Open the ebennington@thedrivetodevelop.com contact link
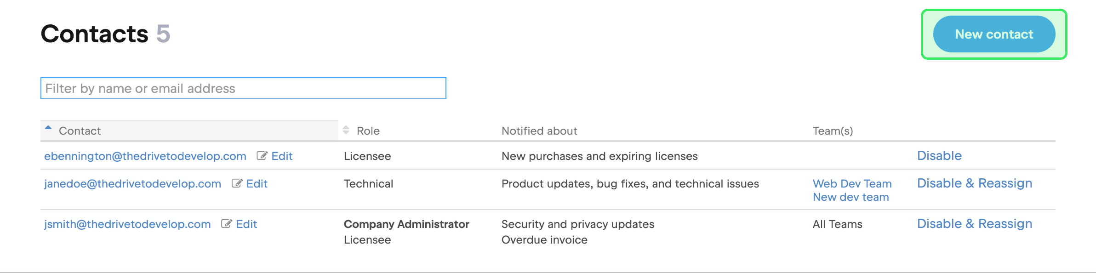 click(145, 156)
